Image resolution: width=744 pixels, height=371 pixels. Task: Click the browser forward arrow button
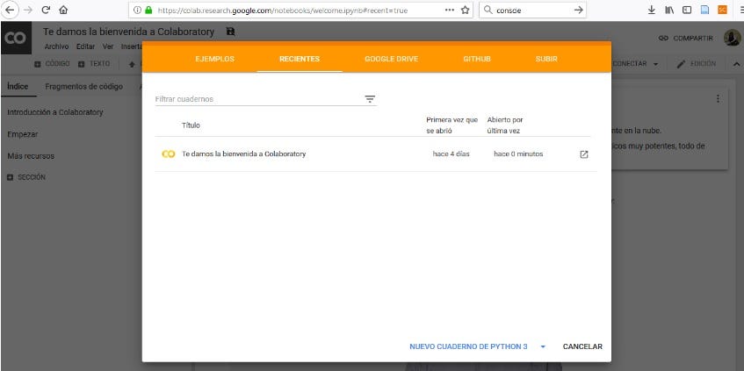pyautogui.click(x=28, y=10)
